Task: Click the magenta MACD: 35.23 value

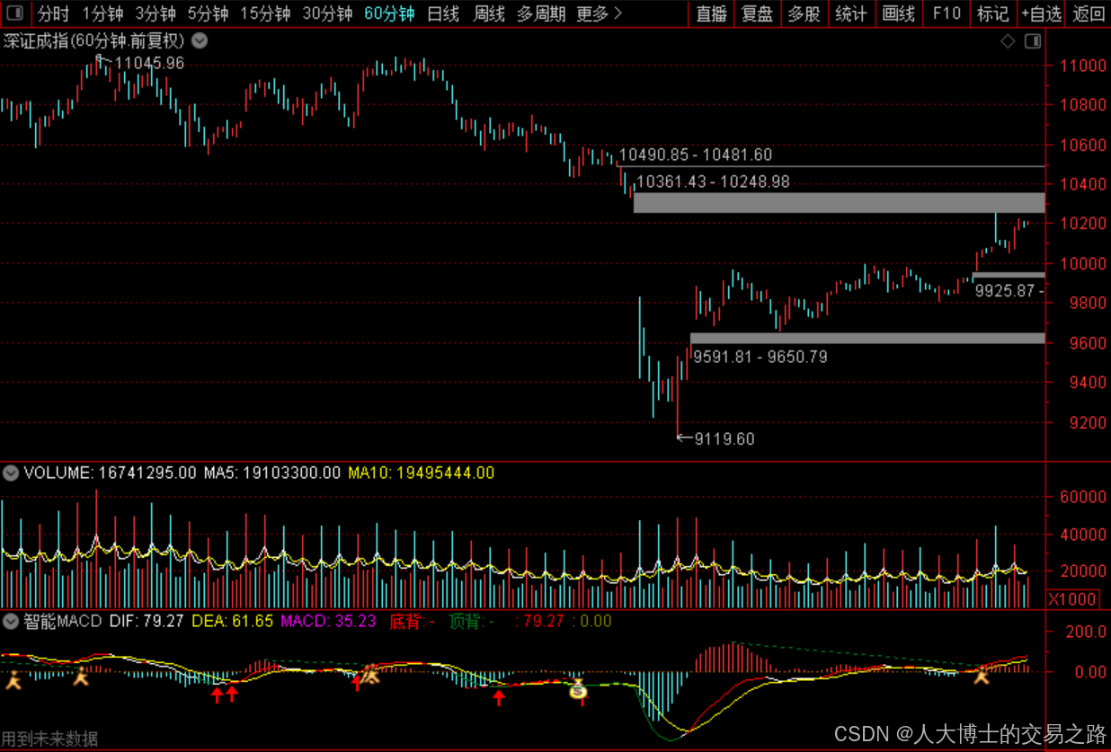Action: pos(328,621)
